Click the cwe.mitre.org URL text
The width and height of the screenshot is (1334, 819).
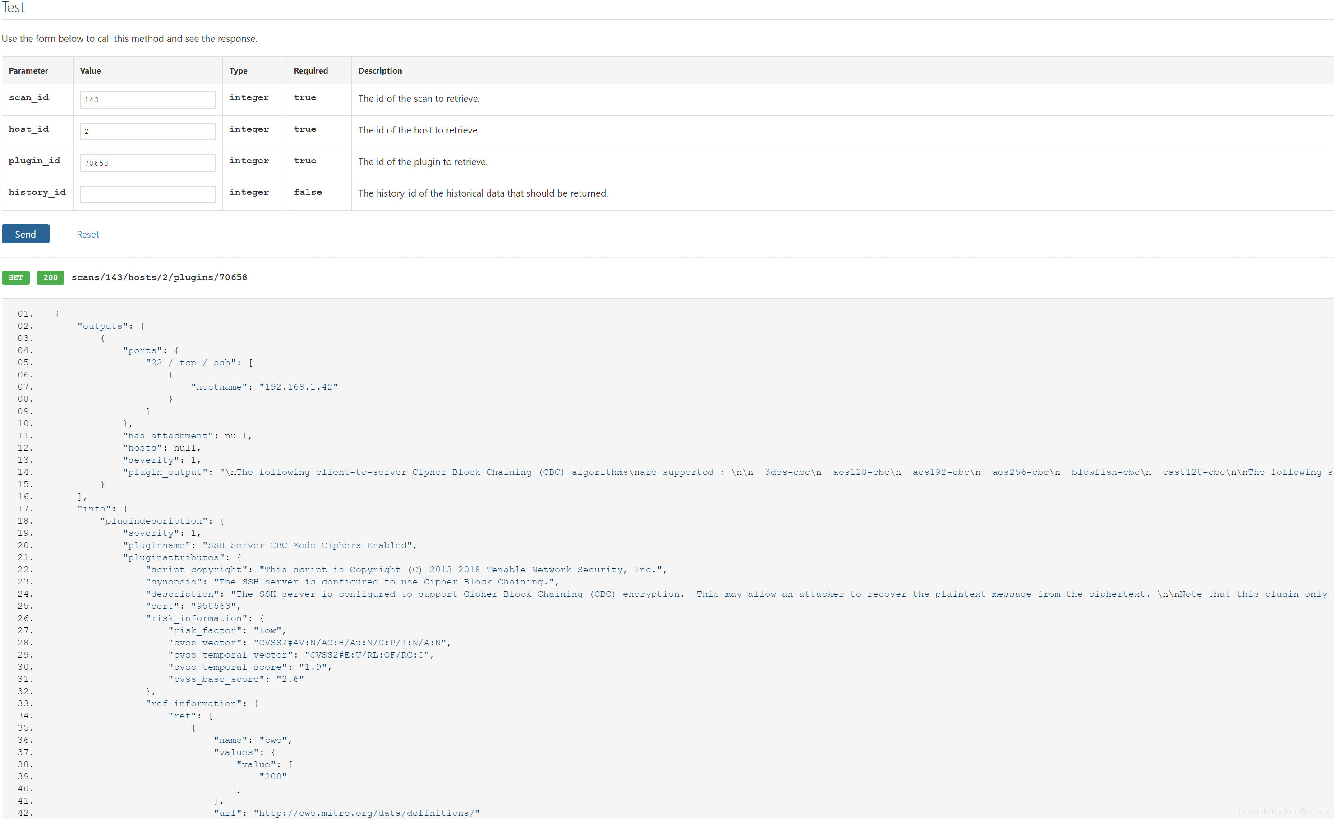[367, 813]
